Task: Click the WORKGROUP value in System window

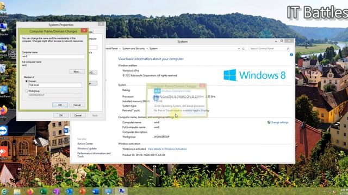Action: (x=161, y=137)
